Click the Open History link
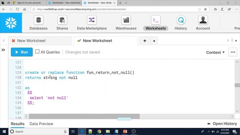Image resolution: width=240 pixels, height=135 pixels. [x=222, y=124]
